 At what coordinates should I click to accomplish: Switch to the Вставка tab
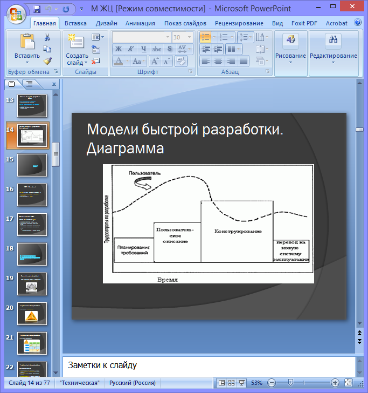click(x=75, y=23)
